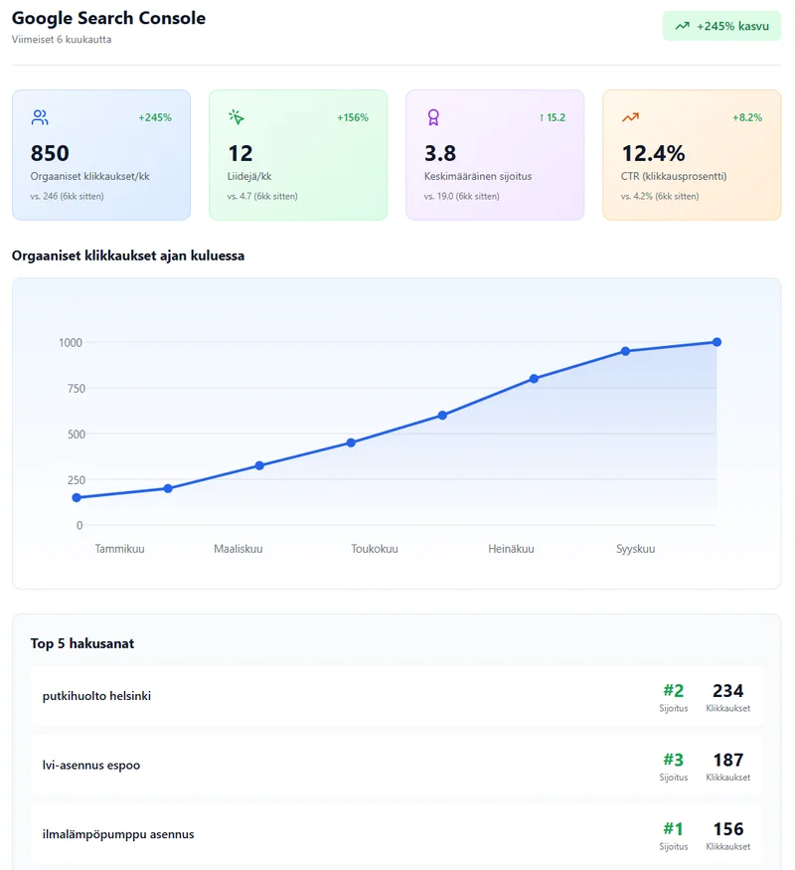The image size is (795, 870).
Task: Click the 12.4% CTR figure
Action: coord(653,153)
